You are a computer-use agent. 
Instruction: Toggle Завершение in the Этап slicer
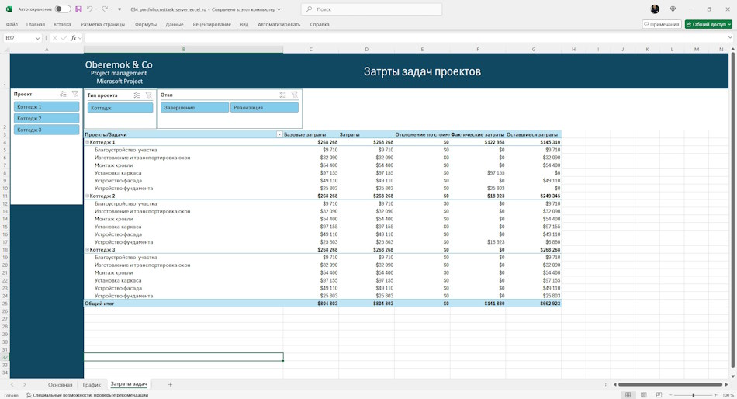195,107
